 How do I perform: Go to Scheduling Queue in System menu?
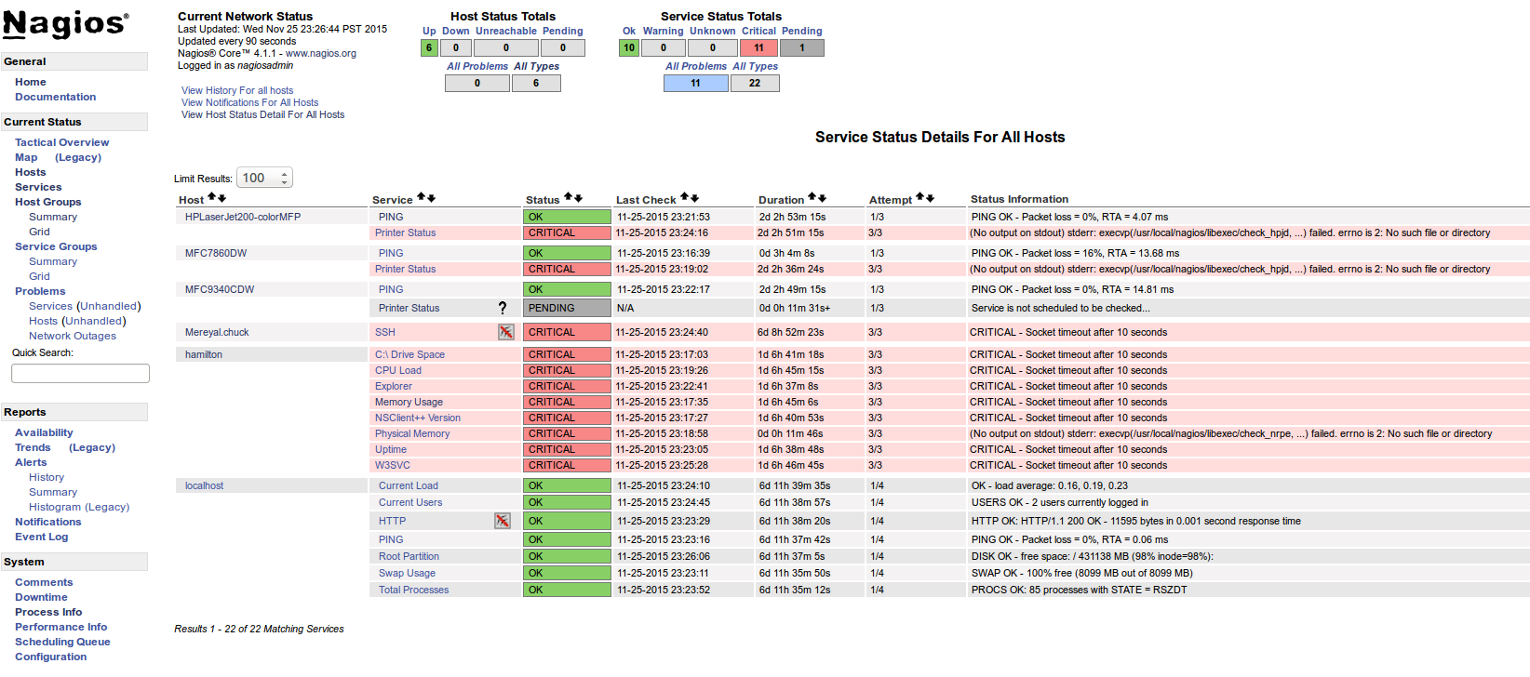62,642
